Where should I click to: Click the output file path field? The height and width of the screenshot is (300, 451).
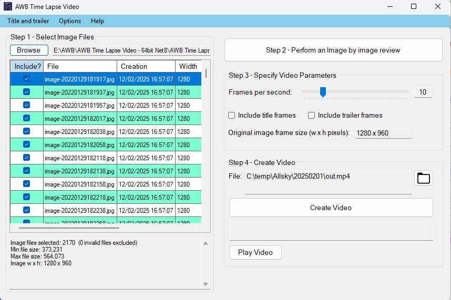(328, 182)
